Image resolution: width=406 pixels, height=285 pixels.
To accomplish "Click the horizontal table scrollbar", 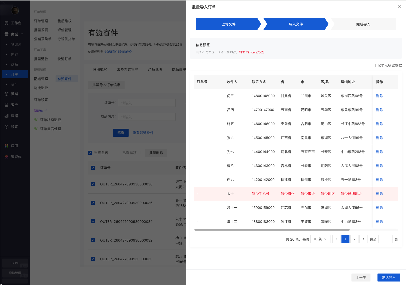I will click(272, 230).
